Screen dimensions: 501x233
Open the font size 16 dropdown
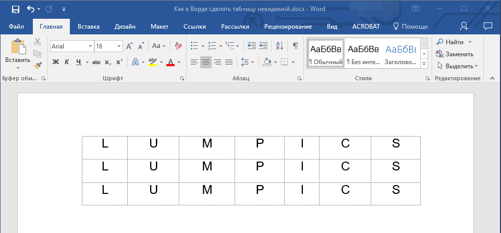(120, 46)
